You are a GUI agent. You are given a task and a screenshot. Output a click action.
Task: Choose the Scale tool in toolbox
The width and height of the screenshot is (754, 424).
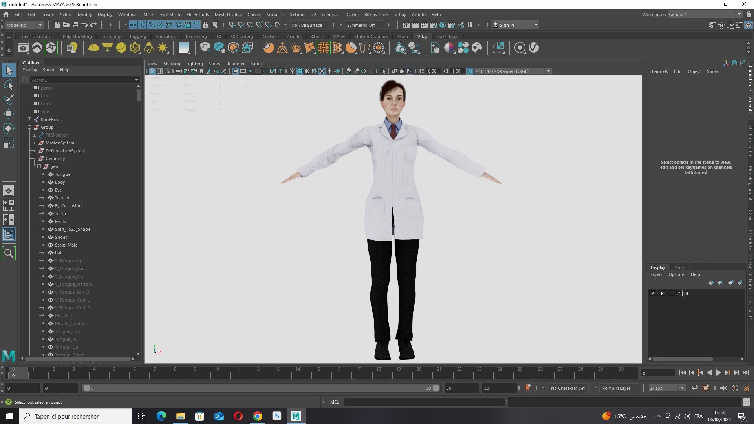[x=9, y=143]
